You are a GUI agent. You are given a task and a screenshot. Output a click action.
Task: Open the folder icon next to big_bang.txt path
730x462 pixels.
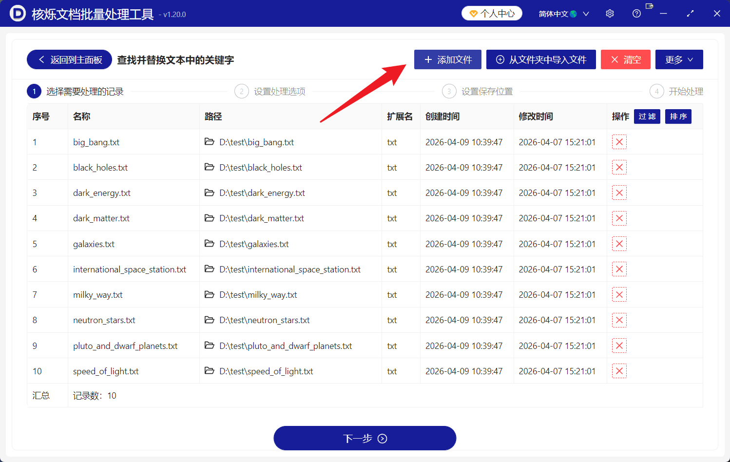(x=209, y=142)
